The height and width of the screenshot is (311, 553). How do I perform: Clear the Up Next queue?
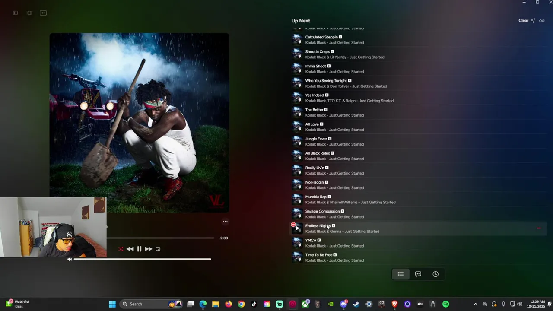coord(523,21)
